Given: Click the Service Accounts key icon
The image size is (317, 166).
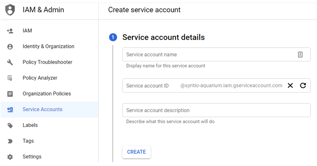Looking at the screenshot, I should click(10, 110).
